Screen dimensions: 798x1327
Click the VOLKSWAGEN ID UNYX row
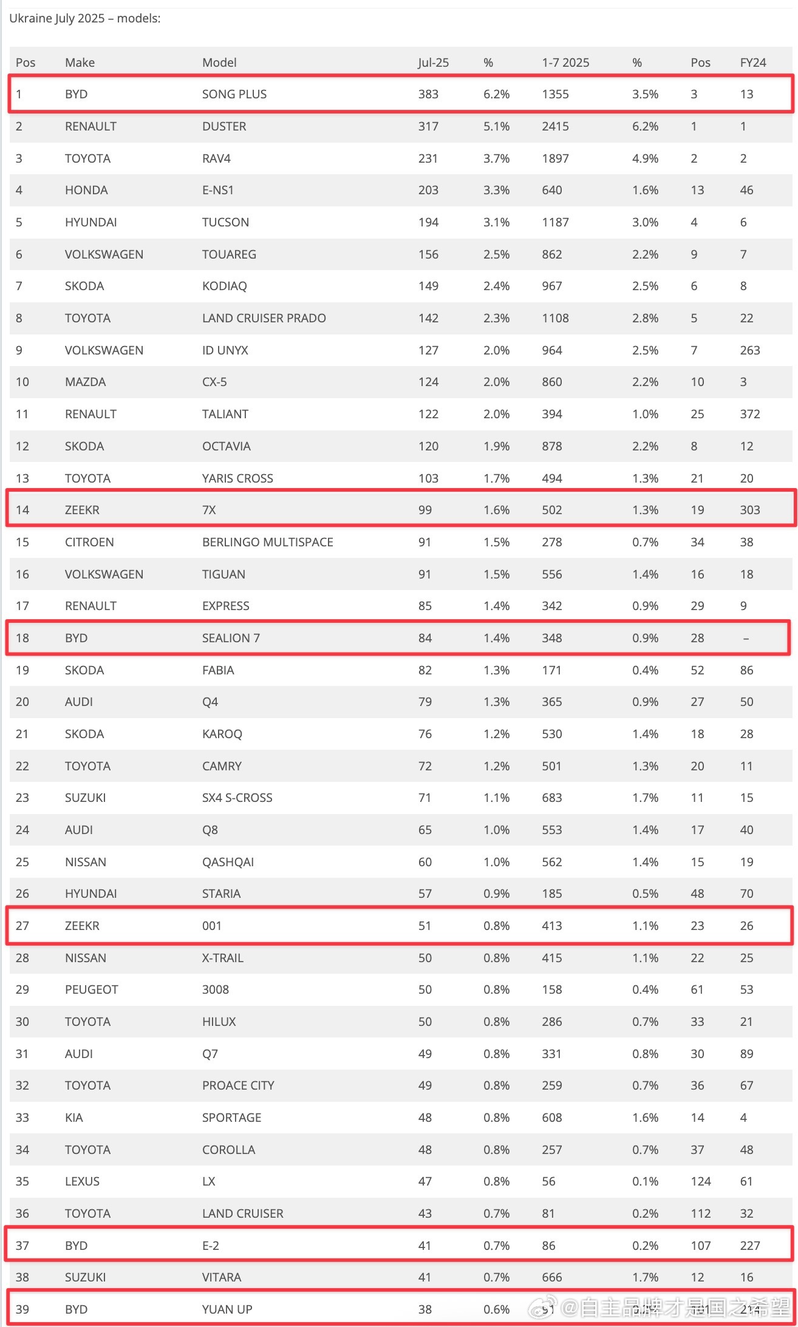tap(401, 350)
